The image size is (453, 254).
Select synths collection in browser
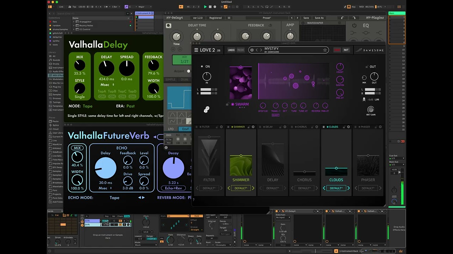pos(56,41)
